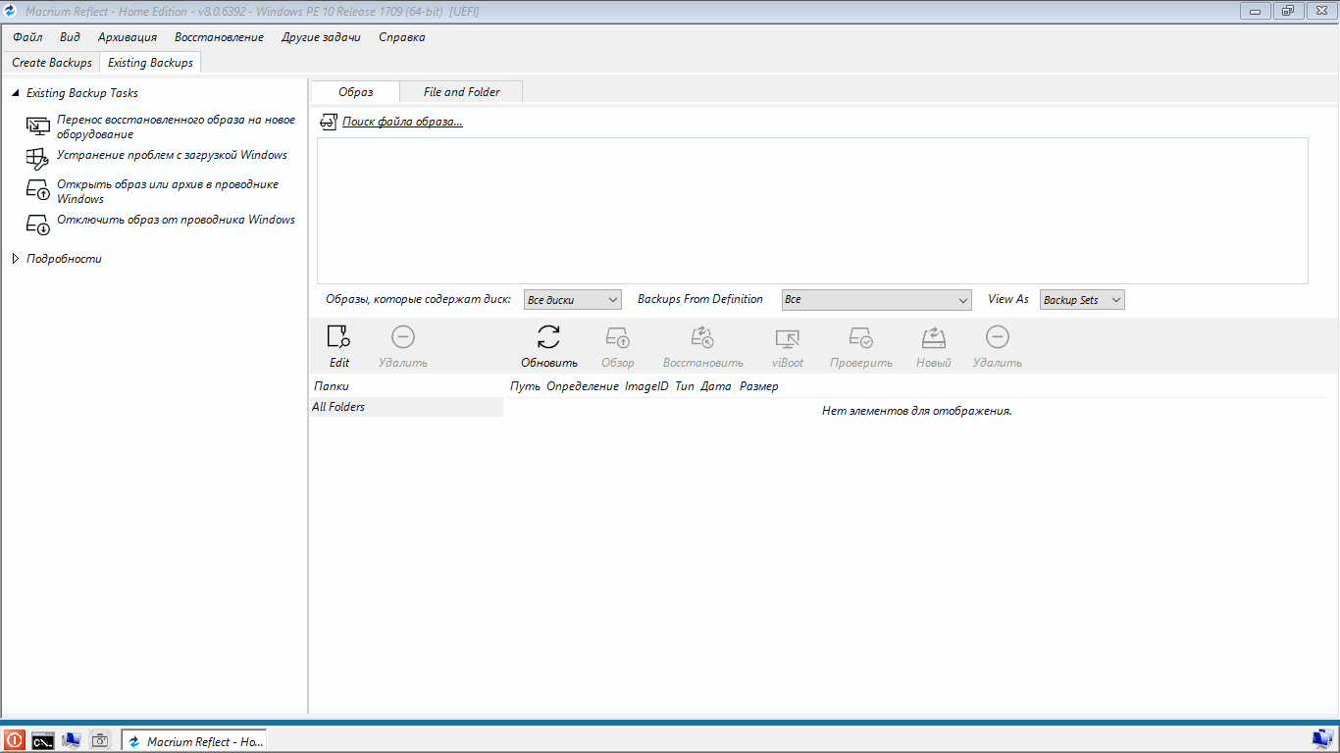Switch to the Create Backups tab
The height and width of the screenshot is (753, 1340).
(52, 63)
